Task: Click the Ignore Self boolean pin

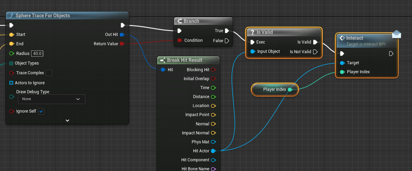Action: [x=11, y=112]
